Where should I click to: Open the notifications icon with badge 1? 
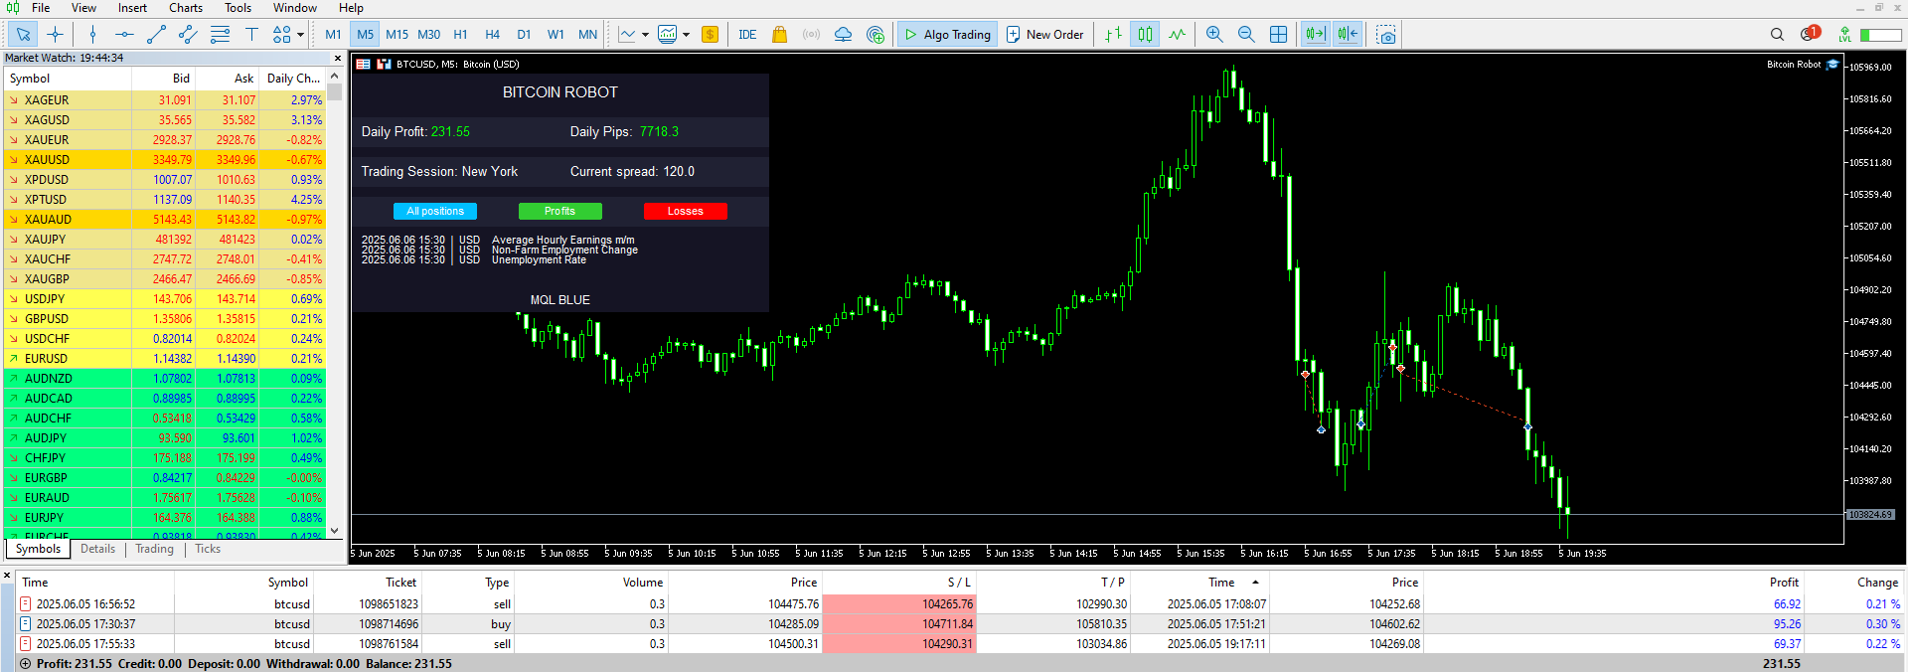click(1810, 34)
